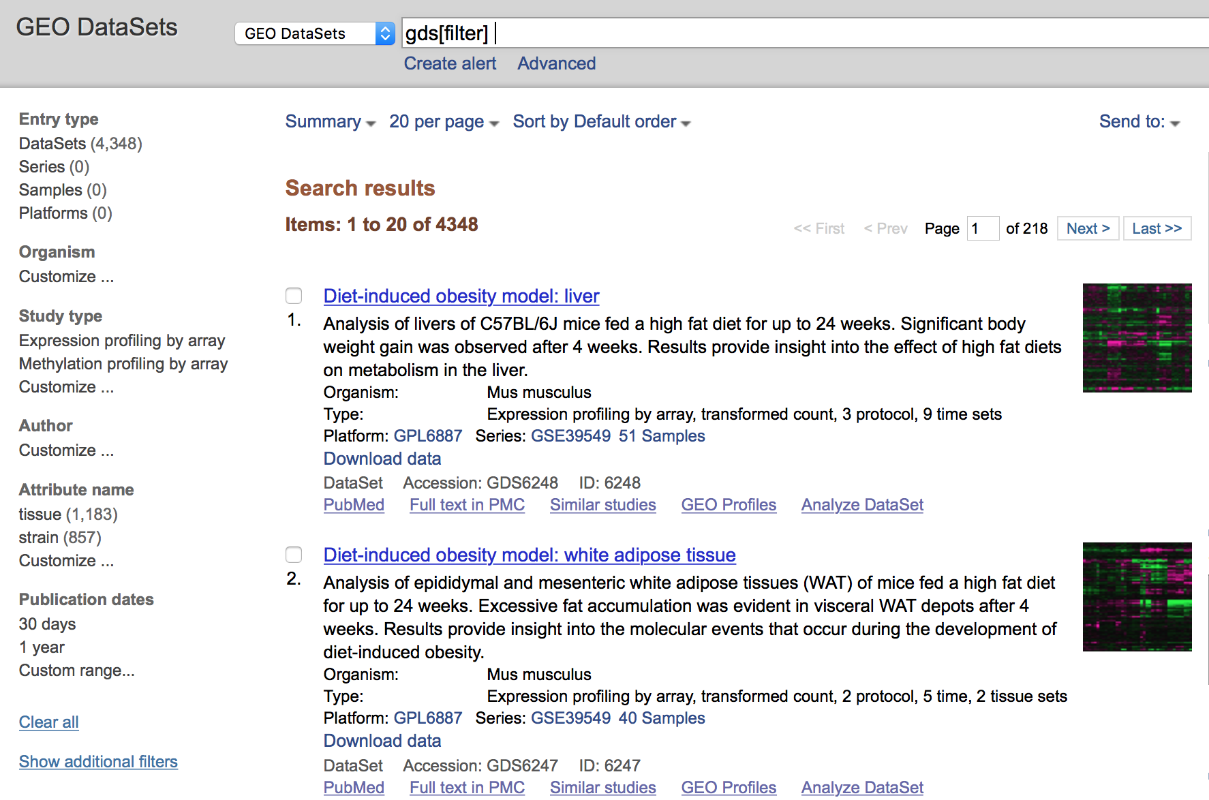The image size is (1209, 800).
Task: Expand the 20 per page menu
Action: pyautogui.click(x=444, y=122)
